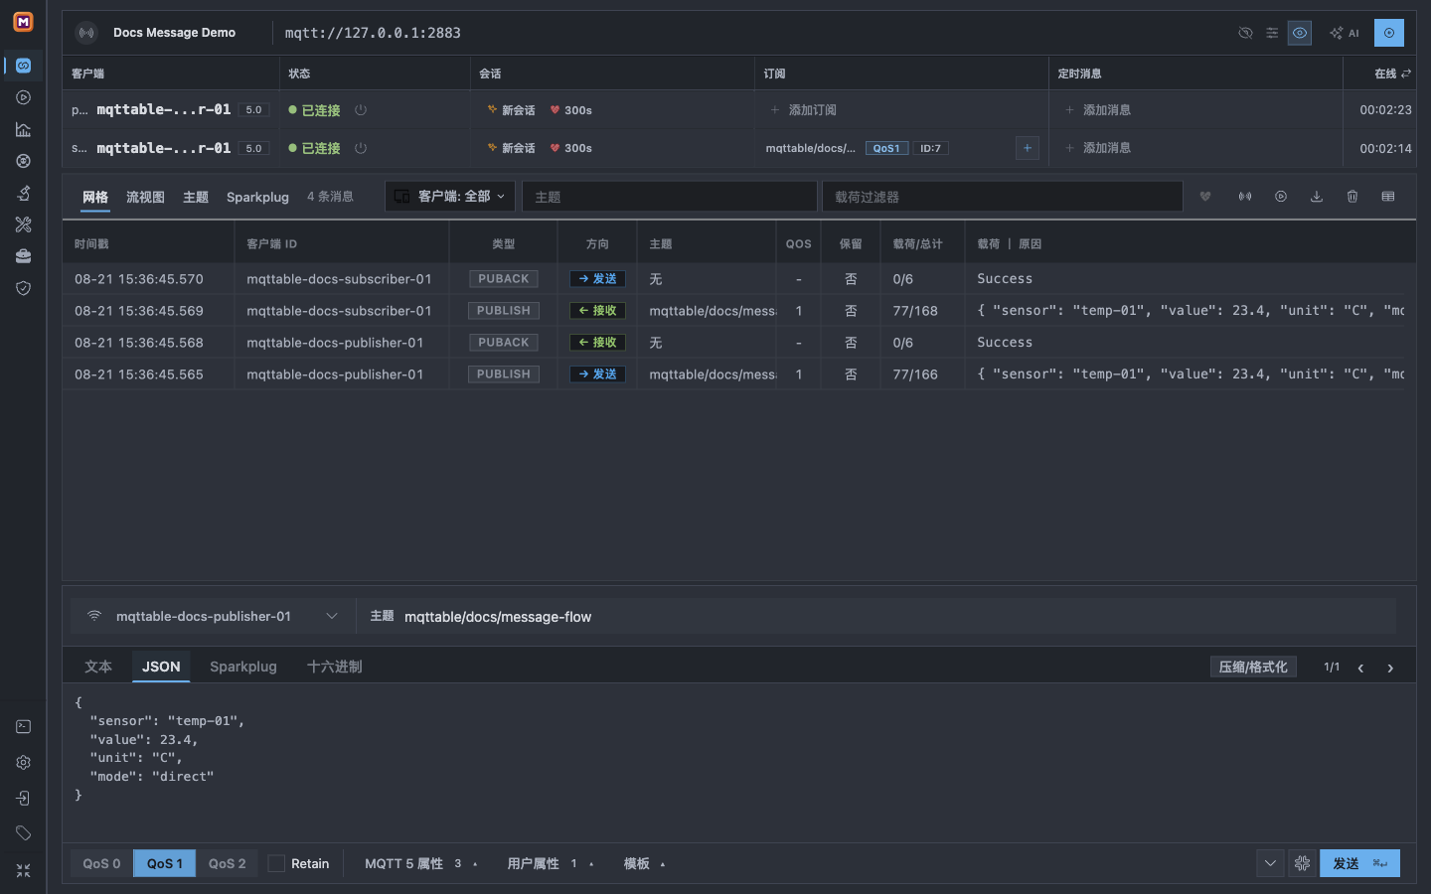Click 添加消息 in the subscriber row
1431x894 pixels.
pyautogui.click(x=1098, y=148)
